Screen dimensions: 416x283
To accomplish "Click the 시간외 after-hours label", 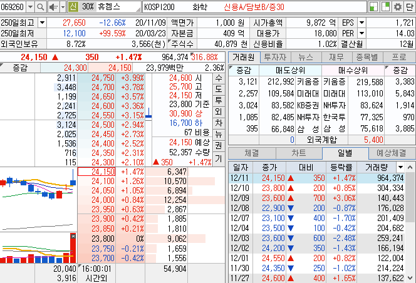I will pyautogui.click(x=96, y=278).
